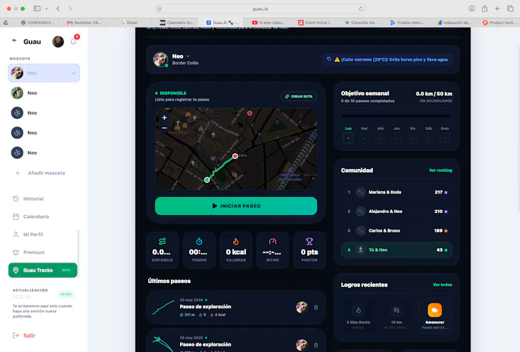Open first Paseo de exploración walk

pyautogui.click(x=236, y=307)
